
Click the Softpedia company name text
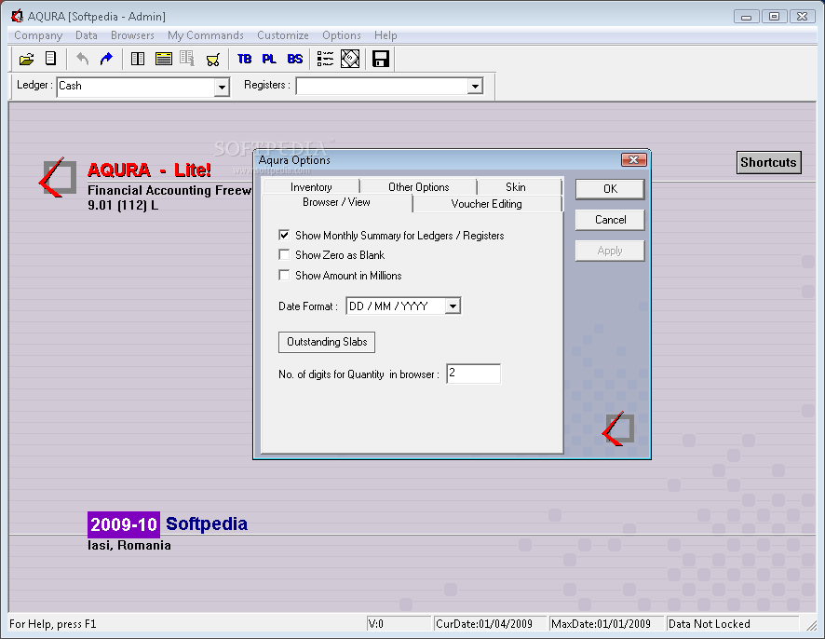[207, 523]
